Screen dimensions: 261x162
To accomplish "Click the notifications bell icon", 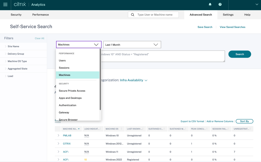I will pos(210,5).
